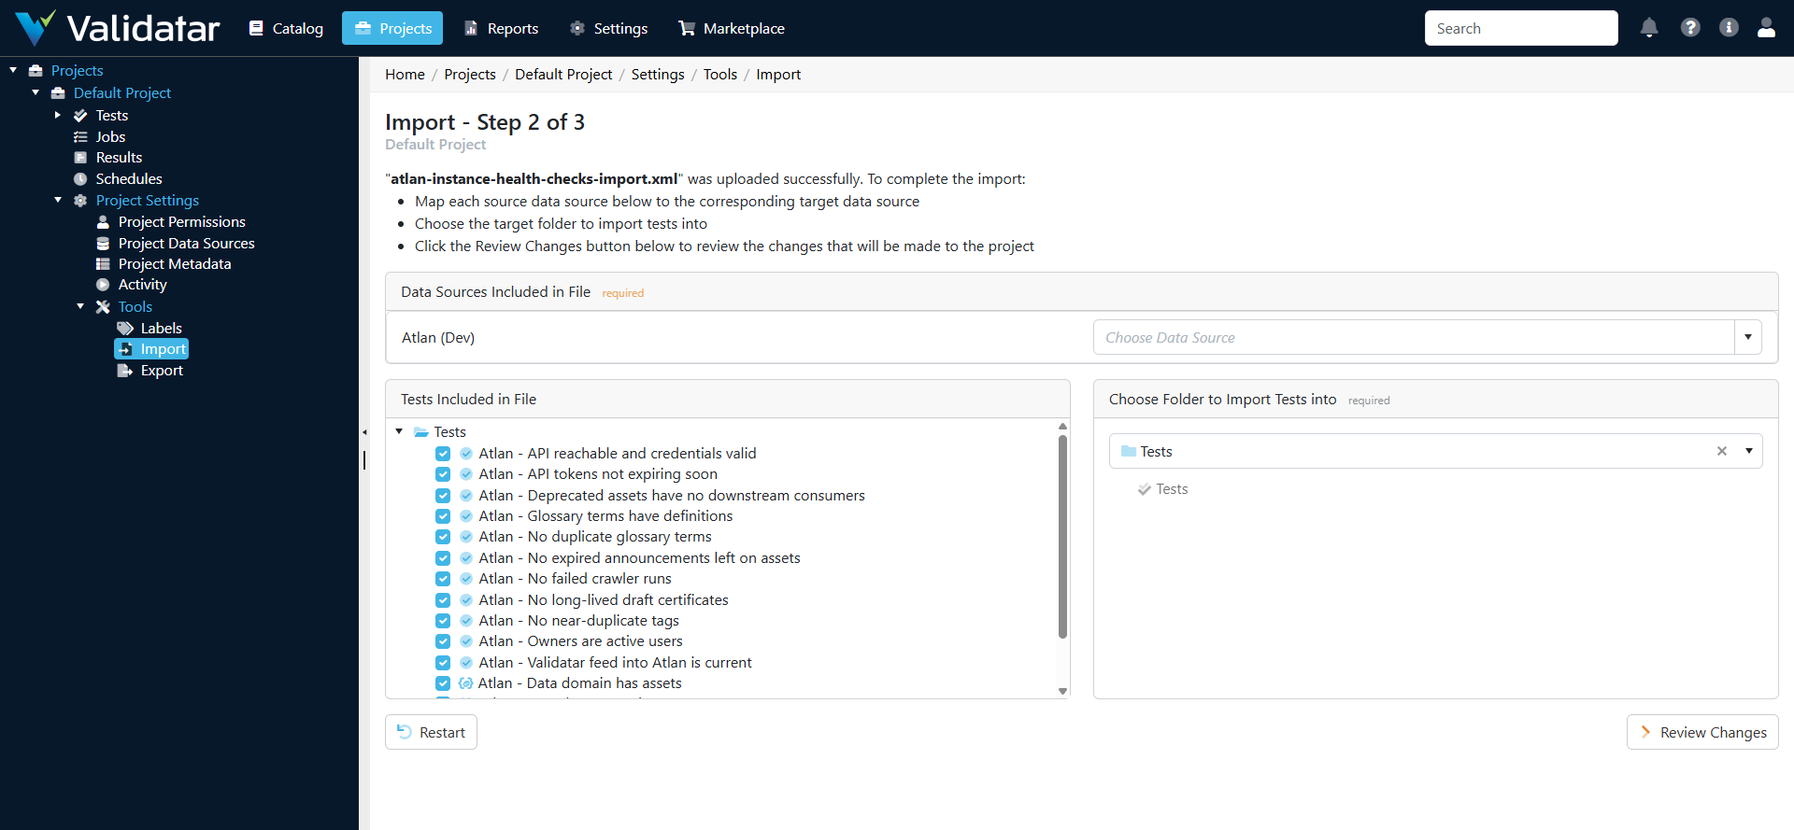Click the Labels tag icon

(x=125, y=329)
